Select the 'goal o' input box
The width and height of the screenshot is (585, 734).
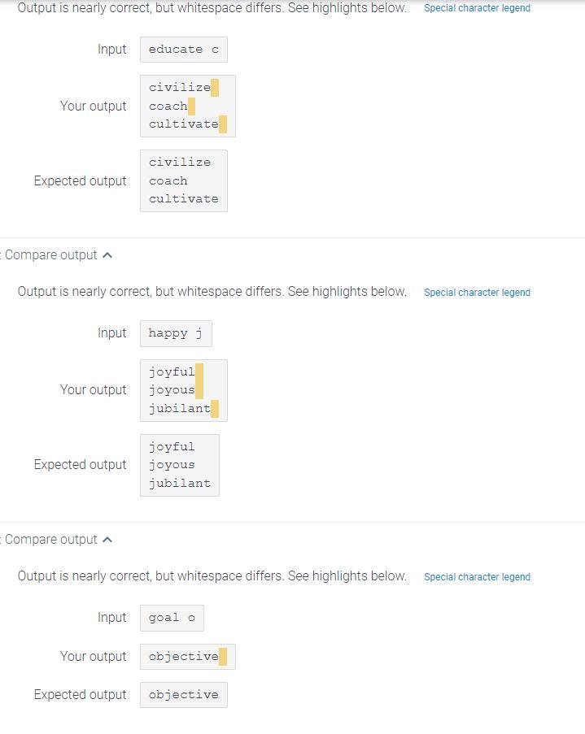click(x=172, y=618)
